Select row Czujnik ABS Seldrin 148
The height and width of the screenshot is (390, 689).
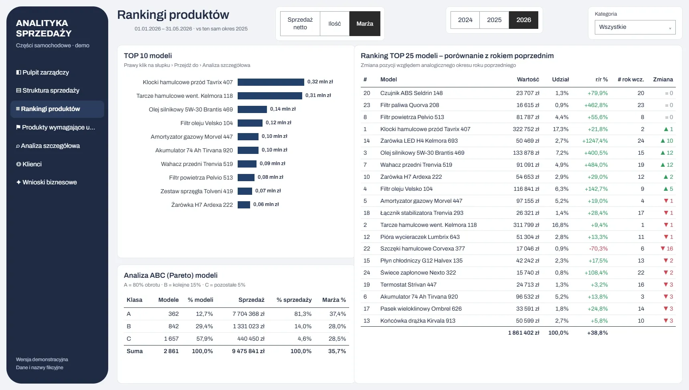(518, 93)
